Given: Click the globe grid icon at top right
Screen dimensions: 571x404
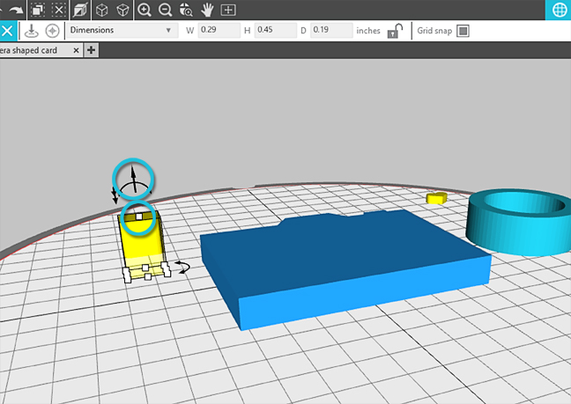Looking at the screenshot, I should tap(559, 10).
